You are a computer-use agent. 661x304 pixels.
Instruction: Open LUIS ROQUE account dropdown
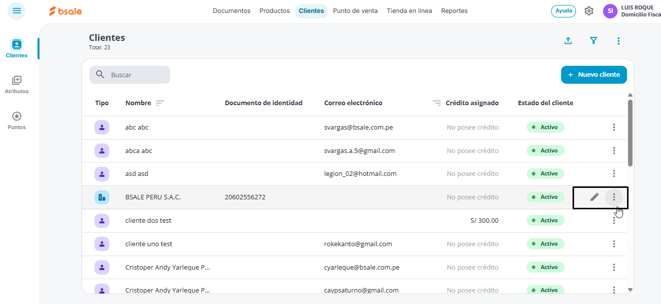click(641, 11)
